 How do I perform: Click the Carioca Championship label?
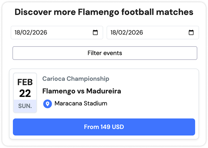point(76,79)
